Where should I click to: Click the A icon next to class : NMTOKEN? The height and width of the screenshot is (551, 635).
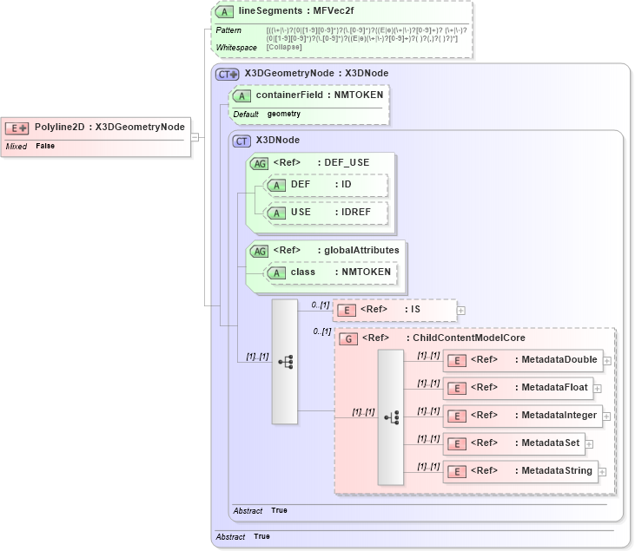(x=276, y=273)
